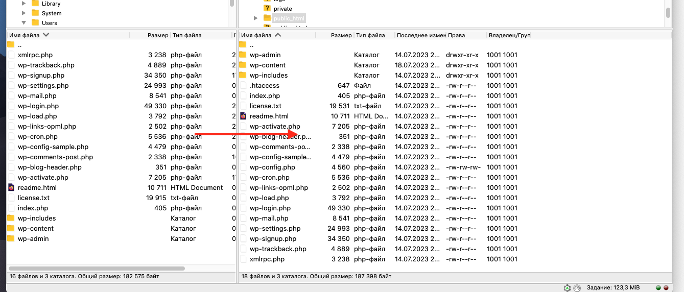The image size is (684, 292).
Task: Select wp-signup.php in the local pane
Action: (x=41, y=75)
